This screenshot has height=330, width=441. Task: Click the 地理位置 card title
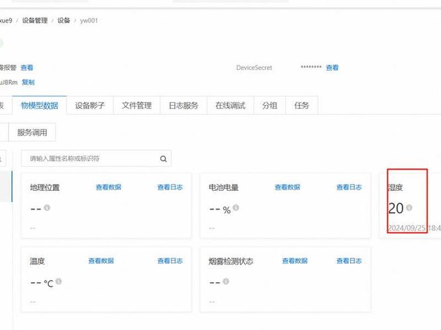click(45, 188)
